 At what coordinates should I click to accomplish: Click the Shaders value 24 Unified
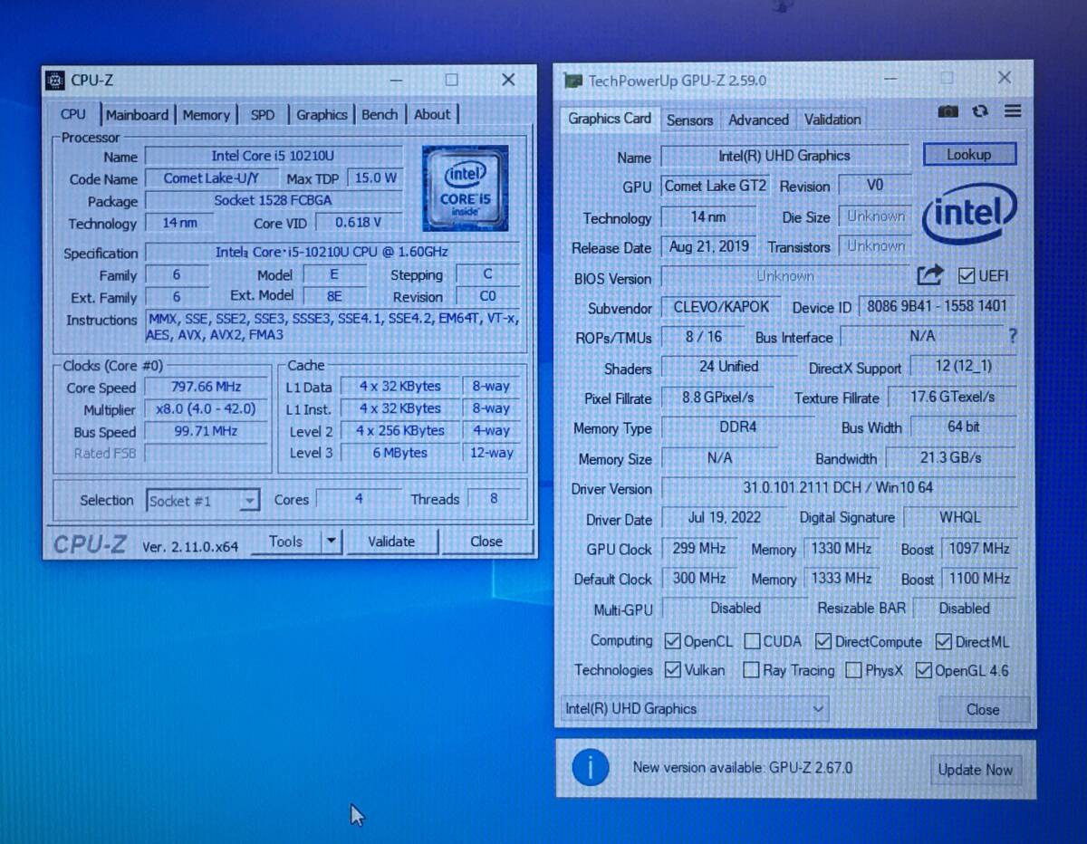[729, 367]
